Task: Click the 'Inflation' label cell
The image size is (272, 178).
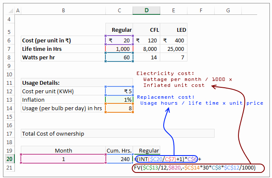Action: 63,100
